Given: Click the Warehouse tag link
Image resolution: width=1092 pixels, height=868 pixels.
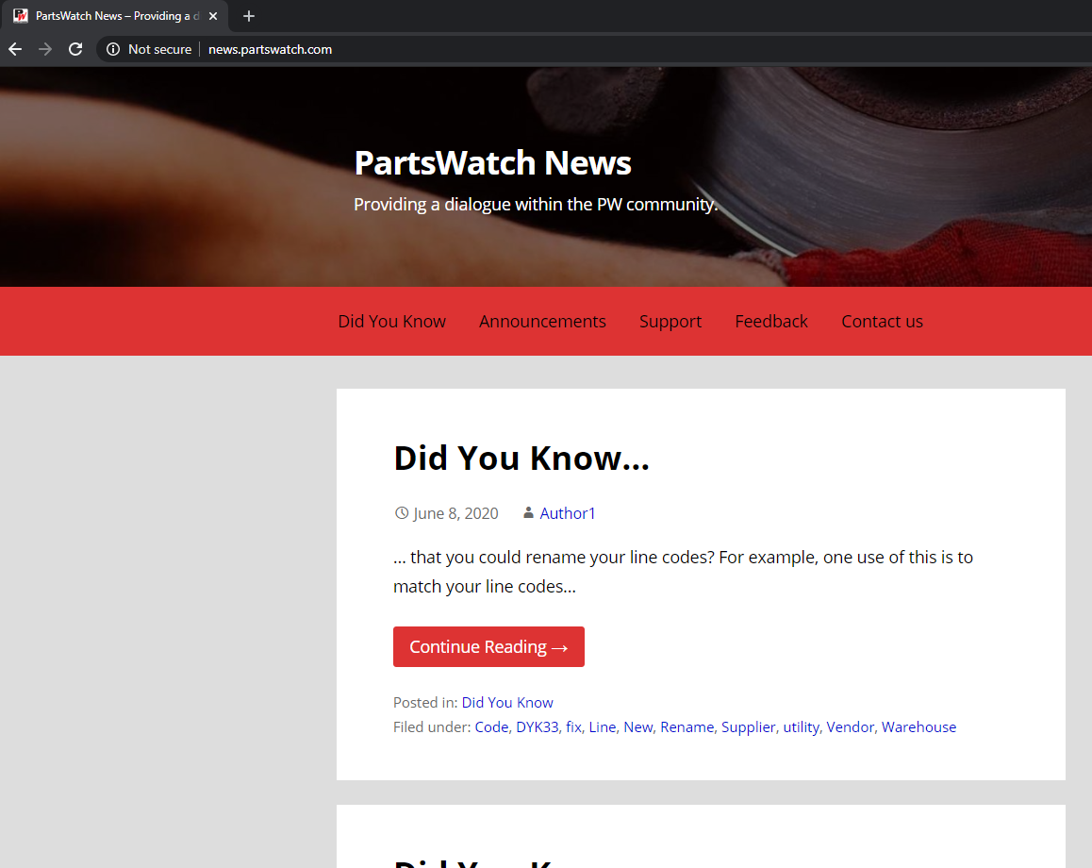Looking at the screenshot, I should tap(918, 726).
